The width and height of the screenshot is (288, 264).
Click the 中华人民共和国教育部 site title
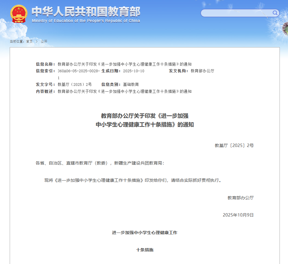[86, 11]
